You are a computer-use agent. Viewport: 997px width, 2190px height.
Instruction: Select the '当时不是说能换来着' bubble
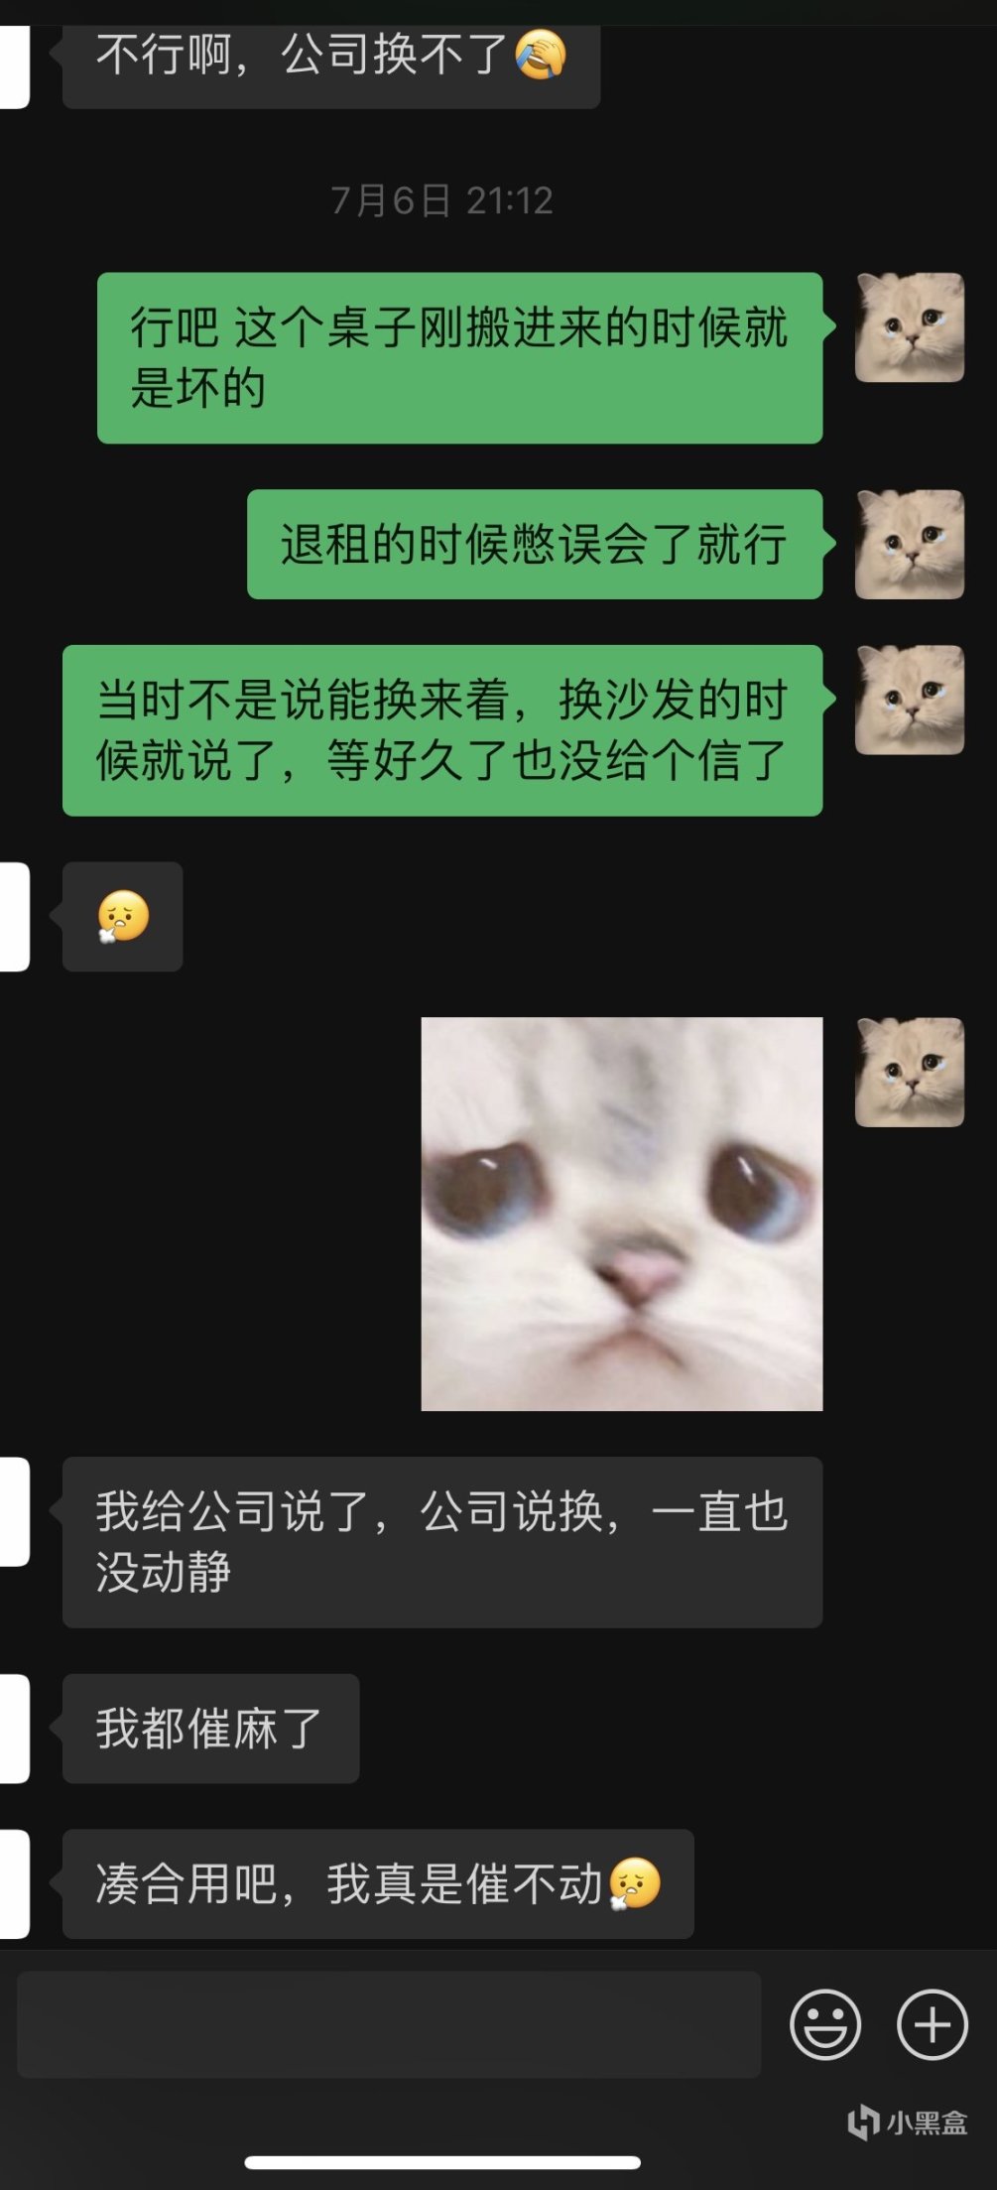tap(442, 730)
